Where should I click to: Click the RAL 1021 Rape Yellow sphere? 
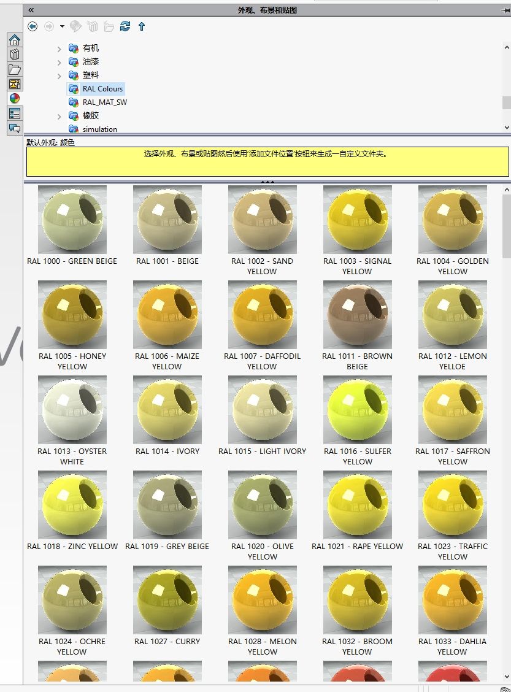[x=358, y=505]
